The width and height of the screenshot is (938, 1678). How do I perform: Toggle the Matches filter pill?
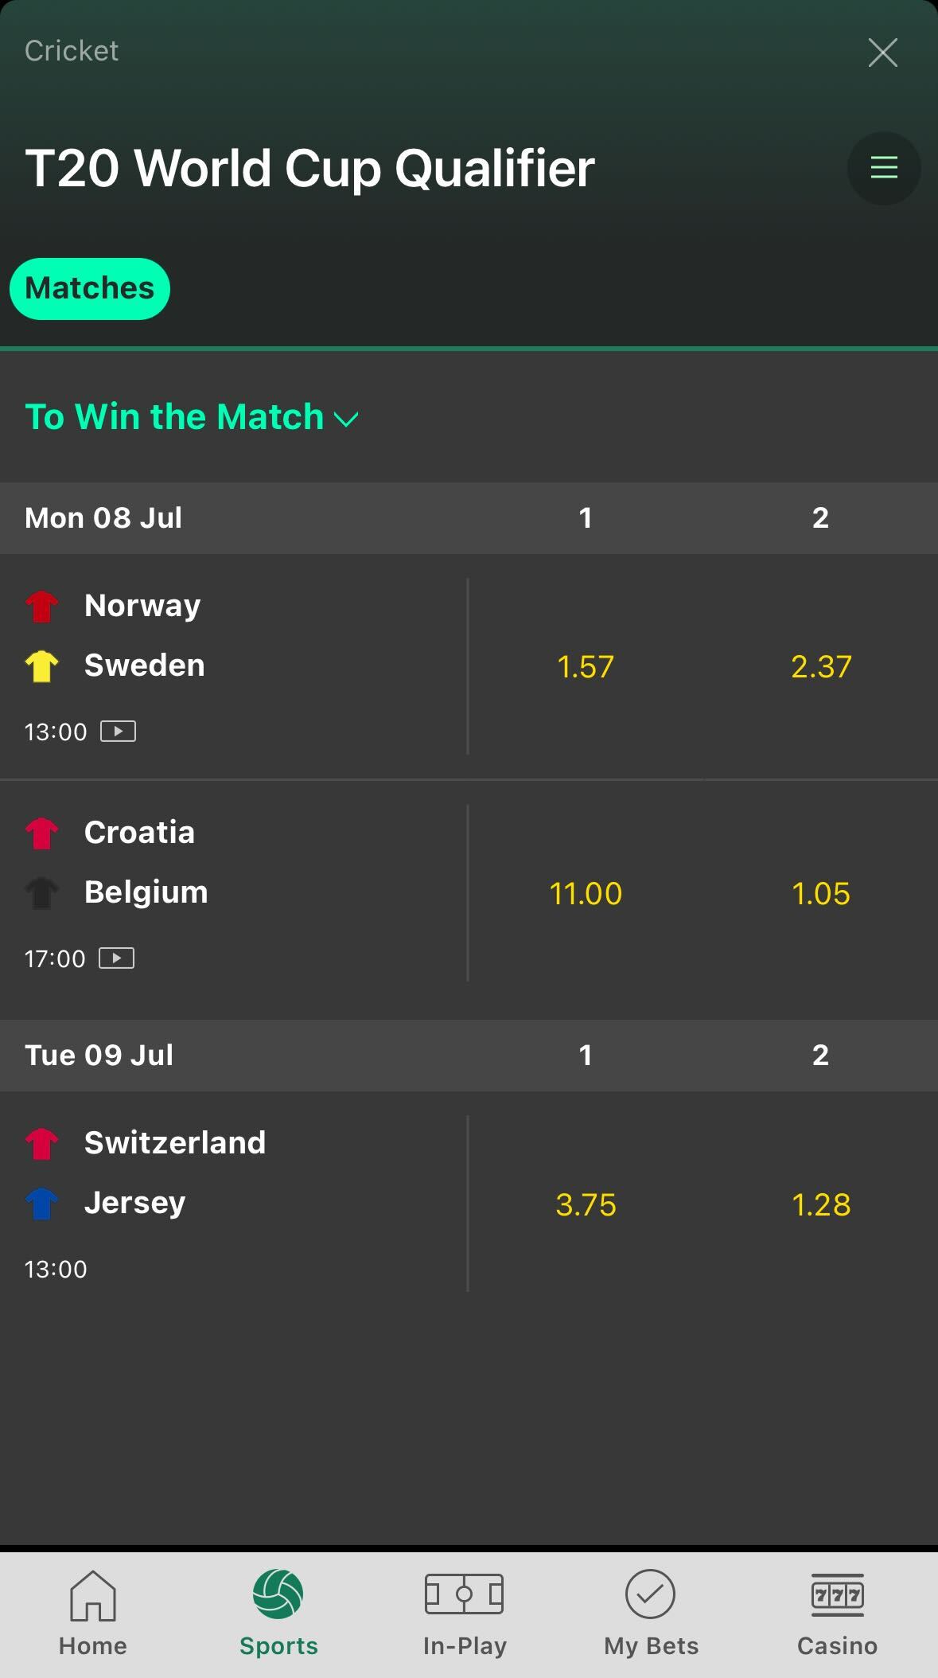89,288
